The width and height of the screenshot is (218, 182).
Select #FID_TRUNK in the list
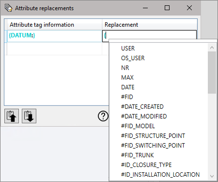(138, 155)
